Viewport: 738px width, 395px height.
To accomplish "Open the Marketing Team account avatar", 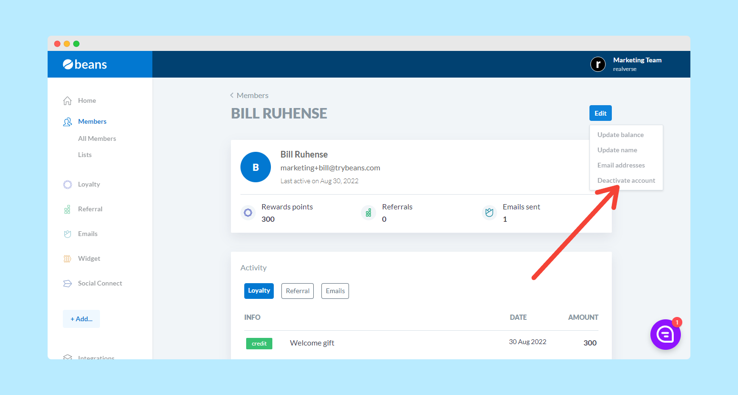I will tap(598, 64).
